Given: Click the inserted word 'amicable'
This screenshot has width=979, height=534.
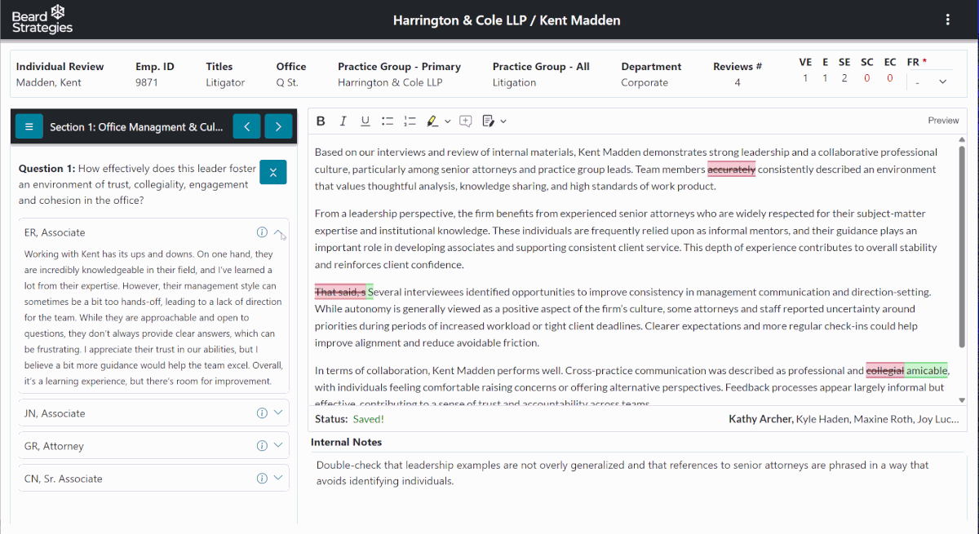Looking at the screenshot, I should [x=927, y=370].
